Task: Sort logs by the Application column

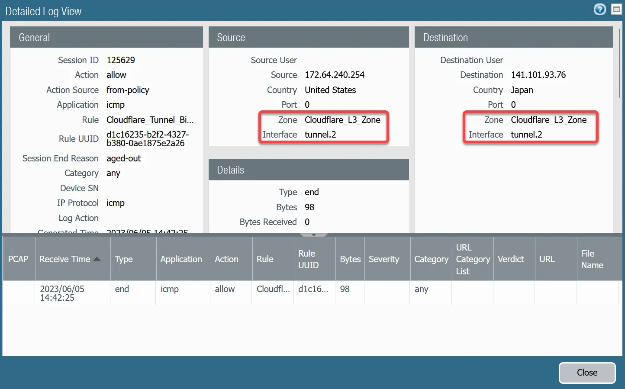Action: pyautogui.click(x=181, y=259)
